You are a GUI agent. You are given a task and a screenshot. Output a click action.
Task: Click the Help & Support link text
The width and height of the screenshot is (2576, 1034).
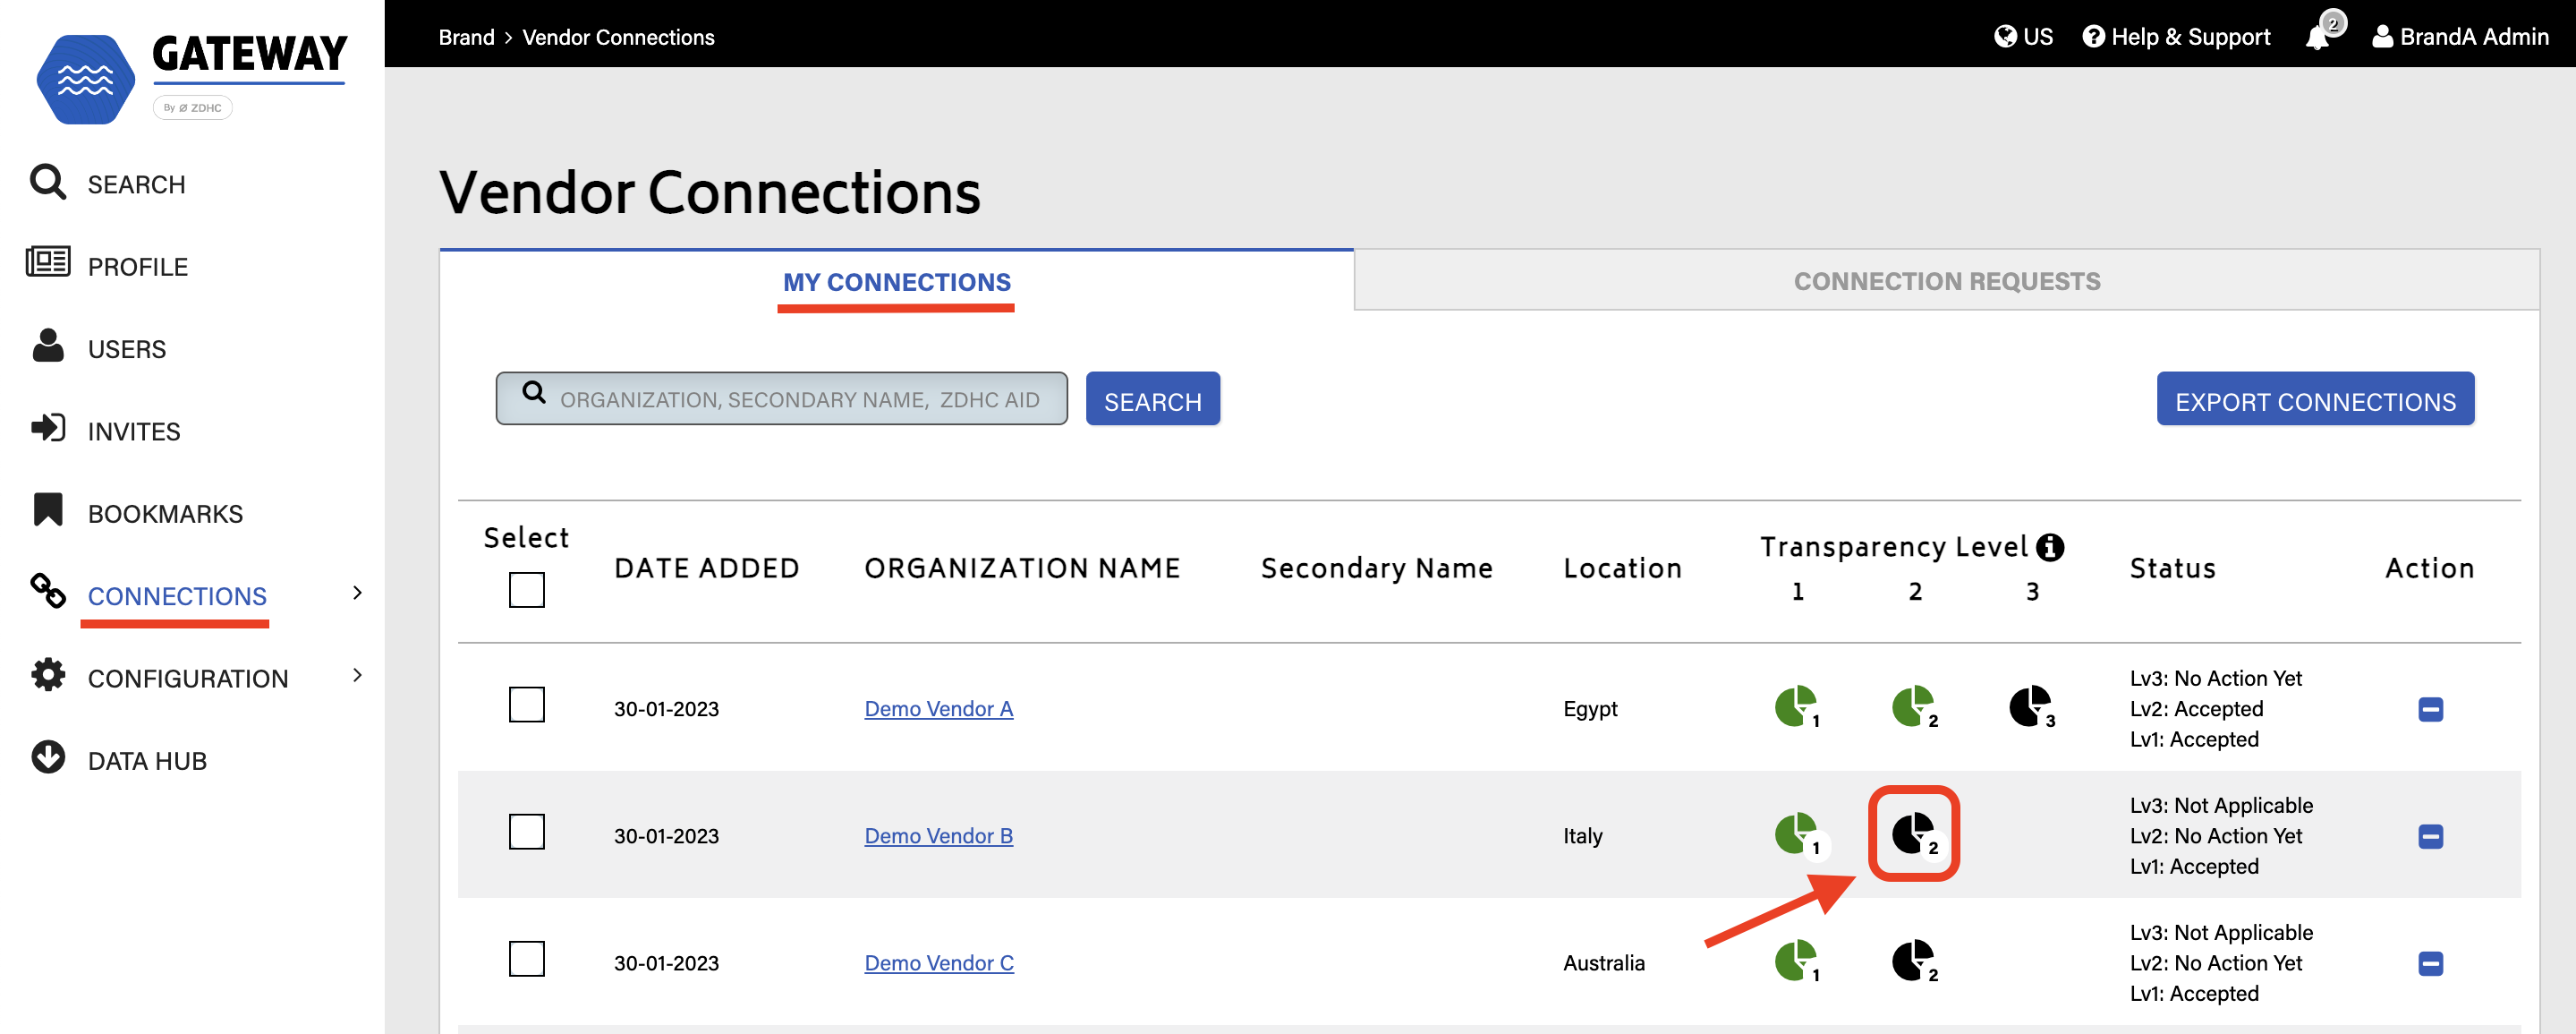click(x=2190, y=37)
